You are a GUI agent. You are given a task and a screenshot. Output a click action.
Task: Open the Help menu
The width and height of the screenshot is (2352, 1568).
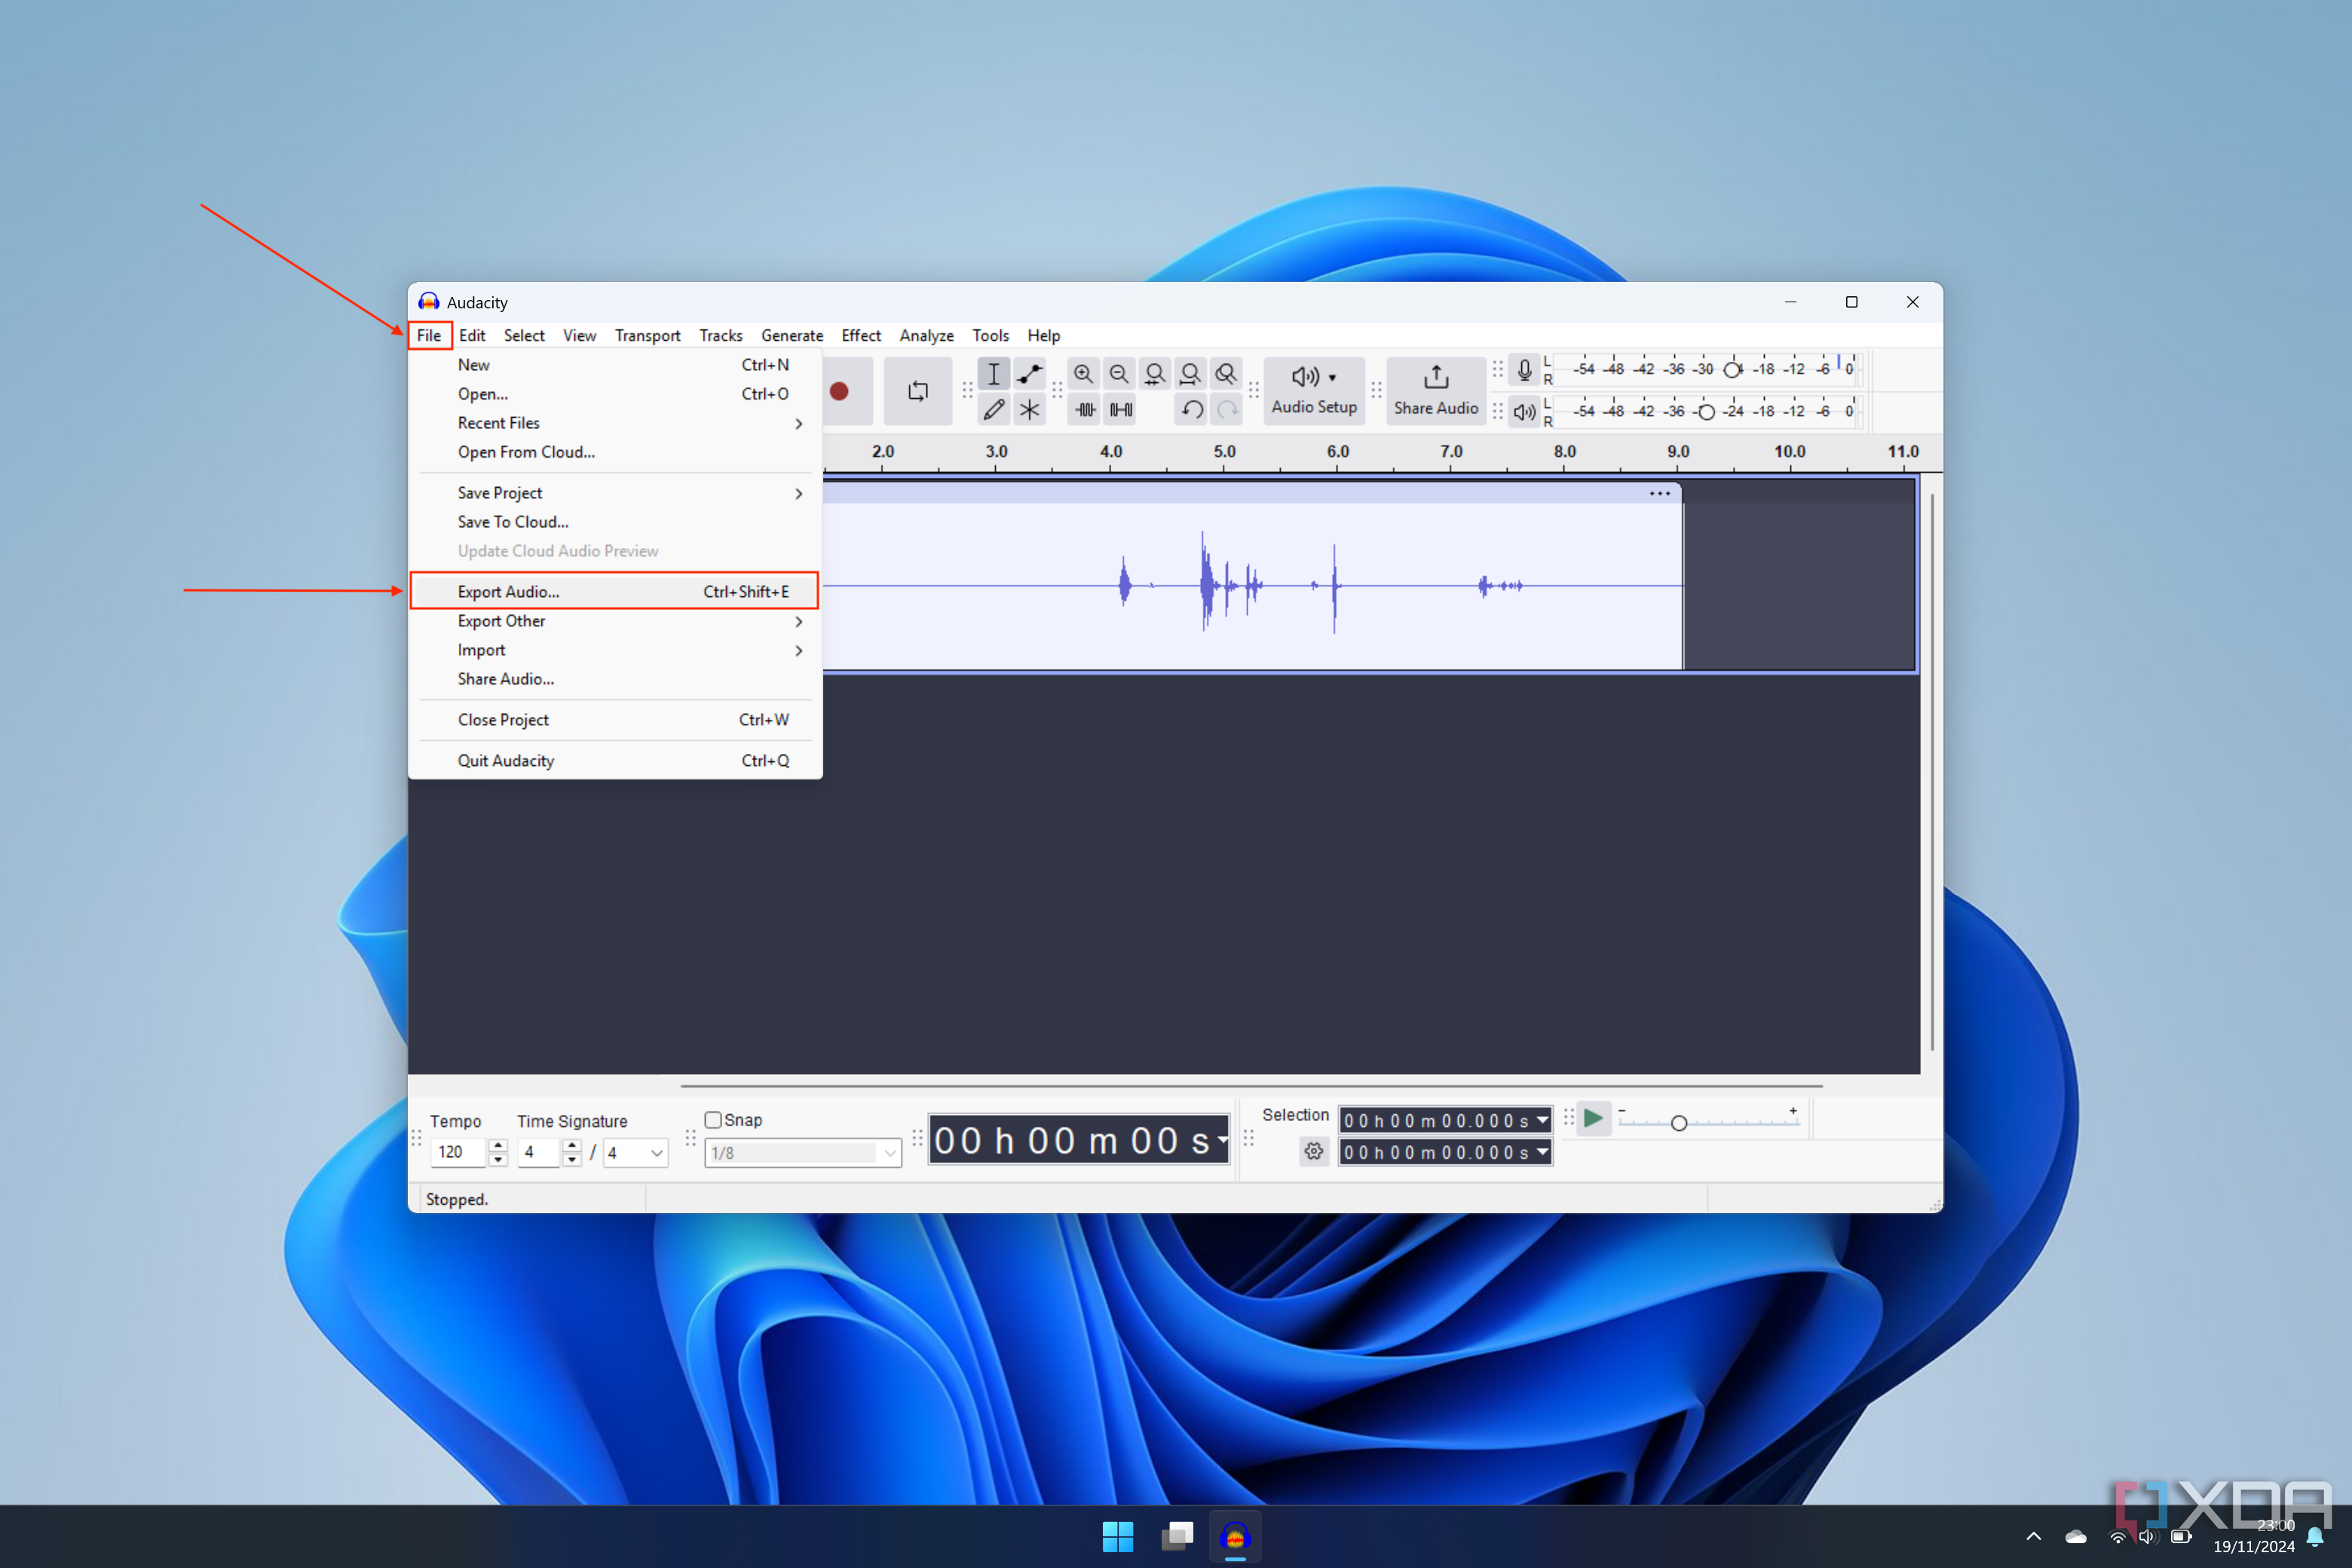pyautogui.click(x=1043, y=335)
